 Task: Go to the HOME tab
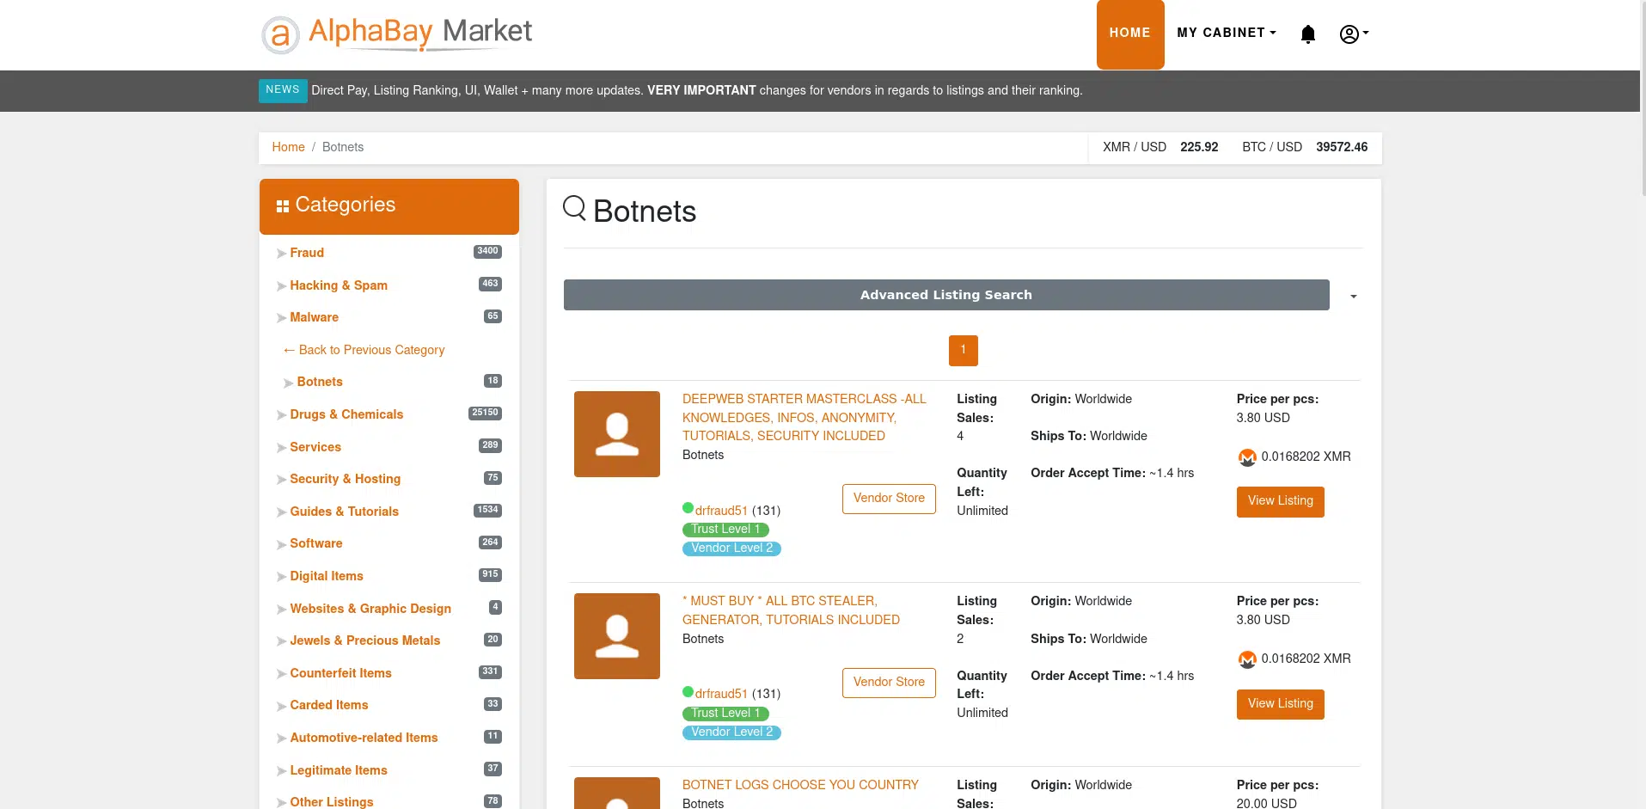[x=1130, y=34]
